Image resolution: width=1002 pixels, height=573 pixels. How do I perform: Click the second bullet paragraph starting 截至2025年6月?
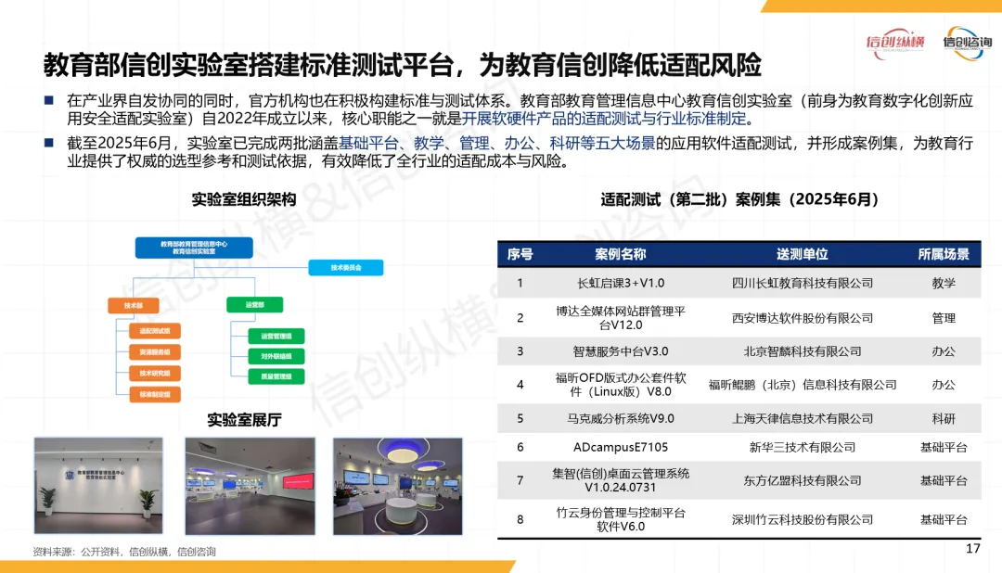pos(520,152)
